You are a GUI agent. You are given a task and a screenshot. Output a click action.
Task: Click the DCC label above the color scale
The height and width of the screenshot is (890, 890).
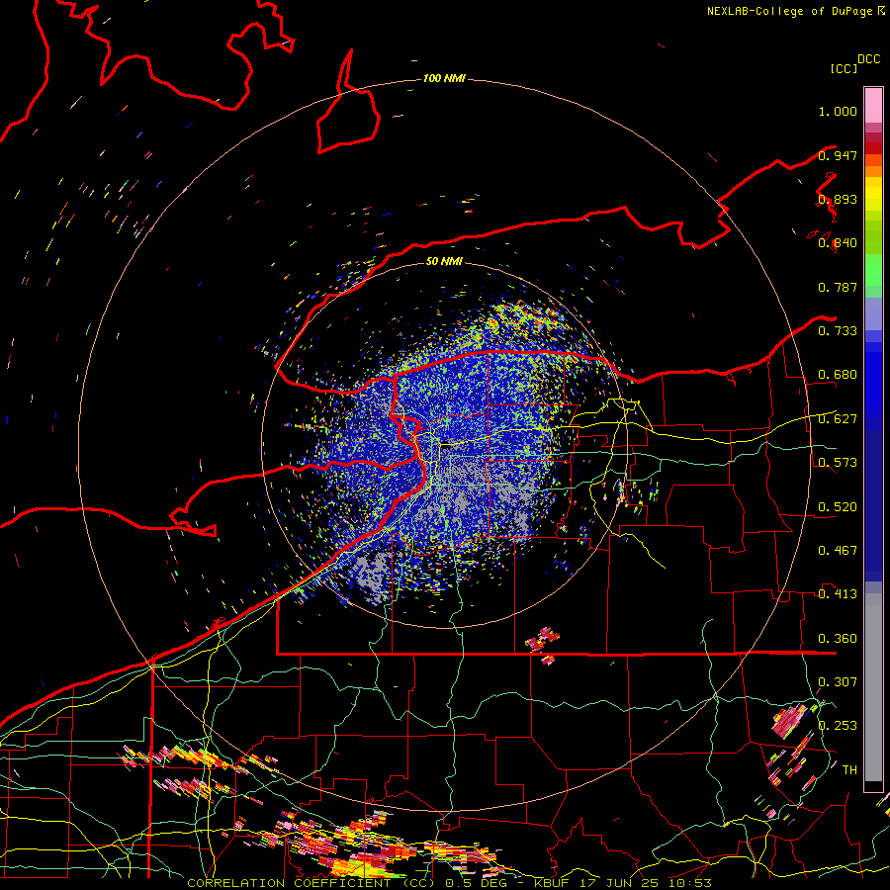click(868, 59)
